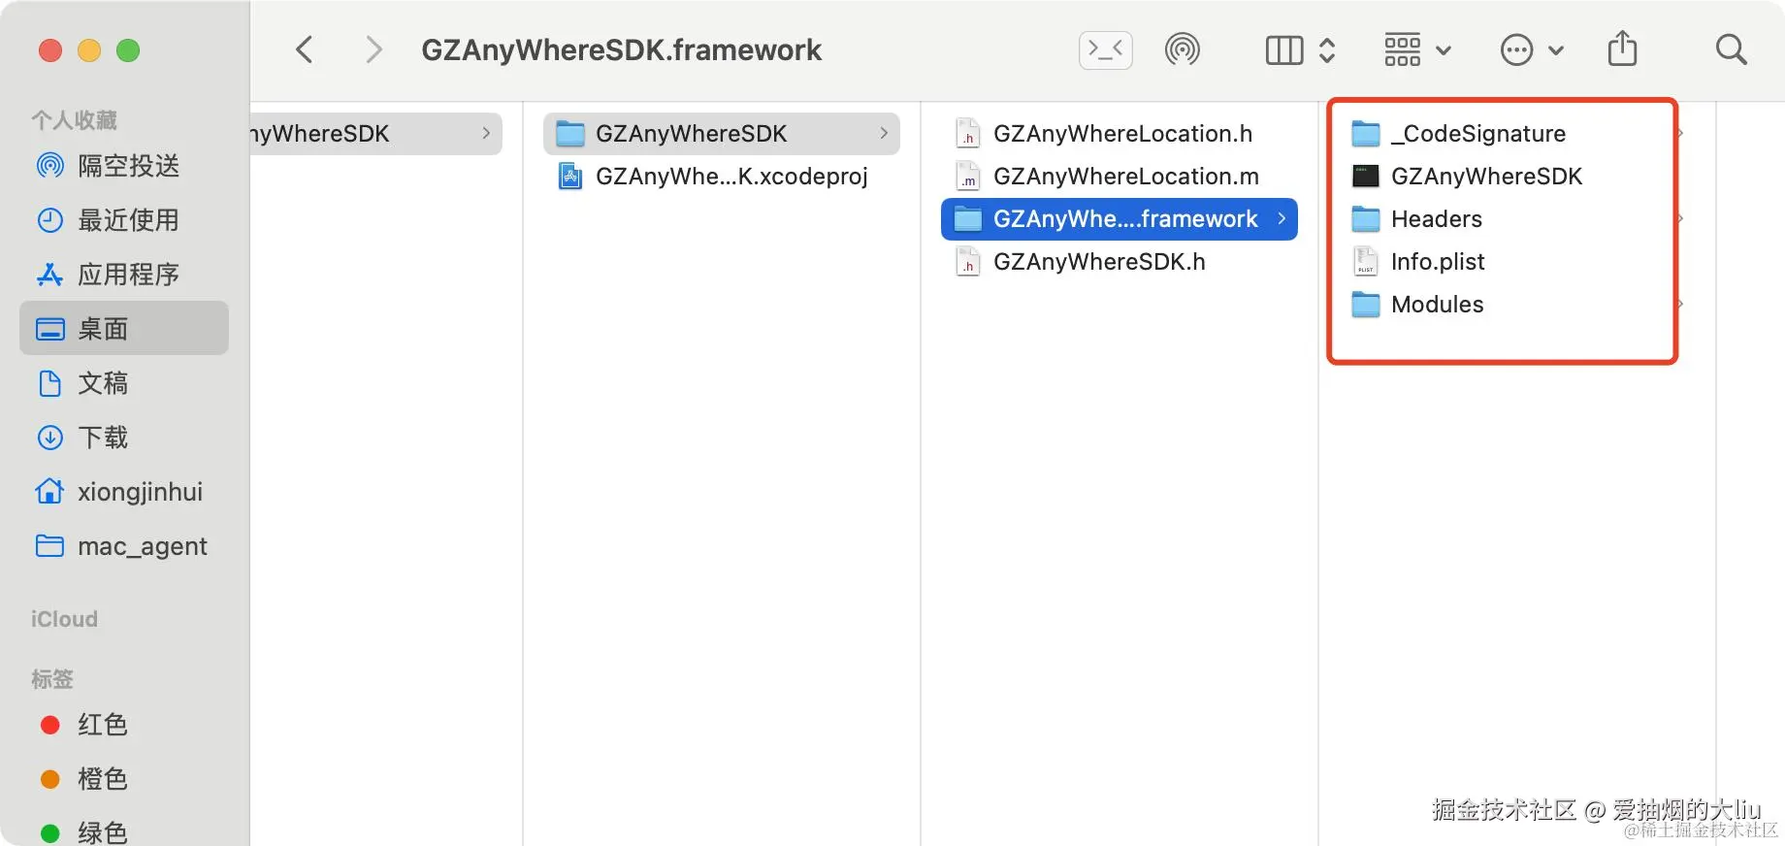Select the column view icon
Viewport: 1785px width, 846px height.
[x=1284, y=50]
